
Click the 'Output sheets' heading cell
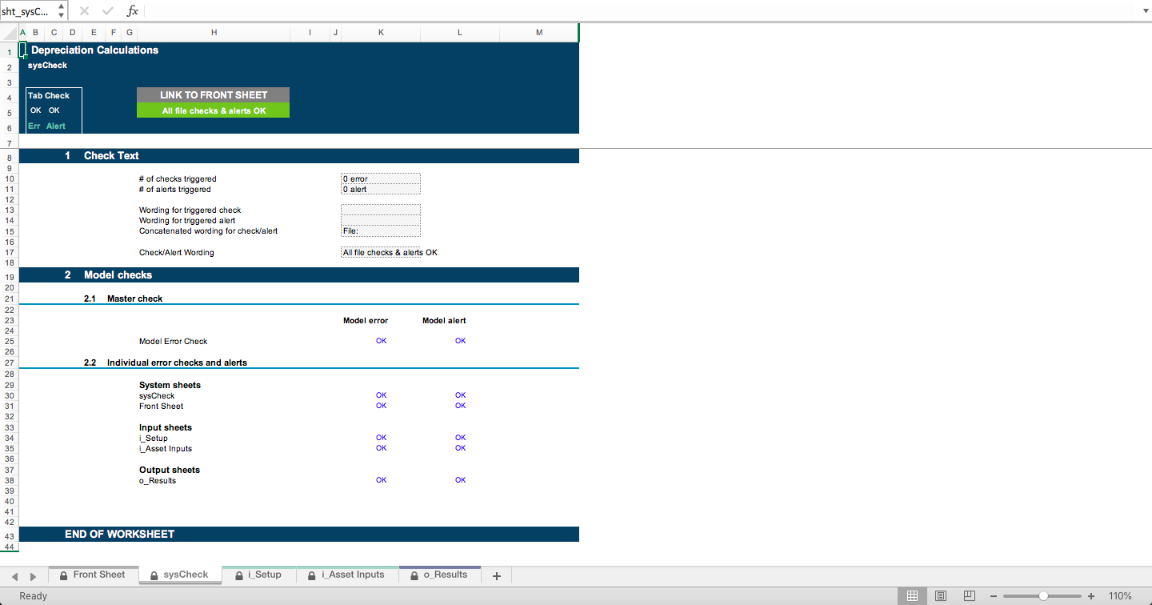point(170,471)
